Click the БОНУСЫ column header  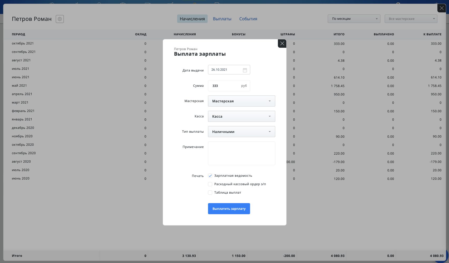coord(239,34)
